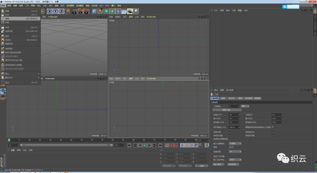Screen dimensions: 317x173
Task: Toggle 使用动画 checkbox
Action: point(230,132)
